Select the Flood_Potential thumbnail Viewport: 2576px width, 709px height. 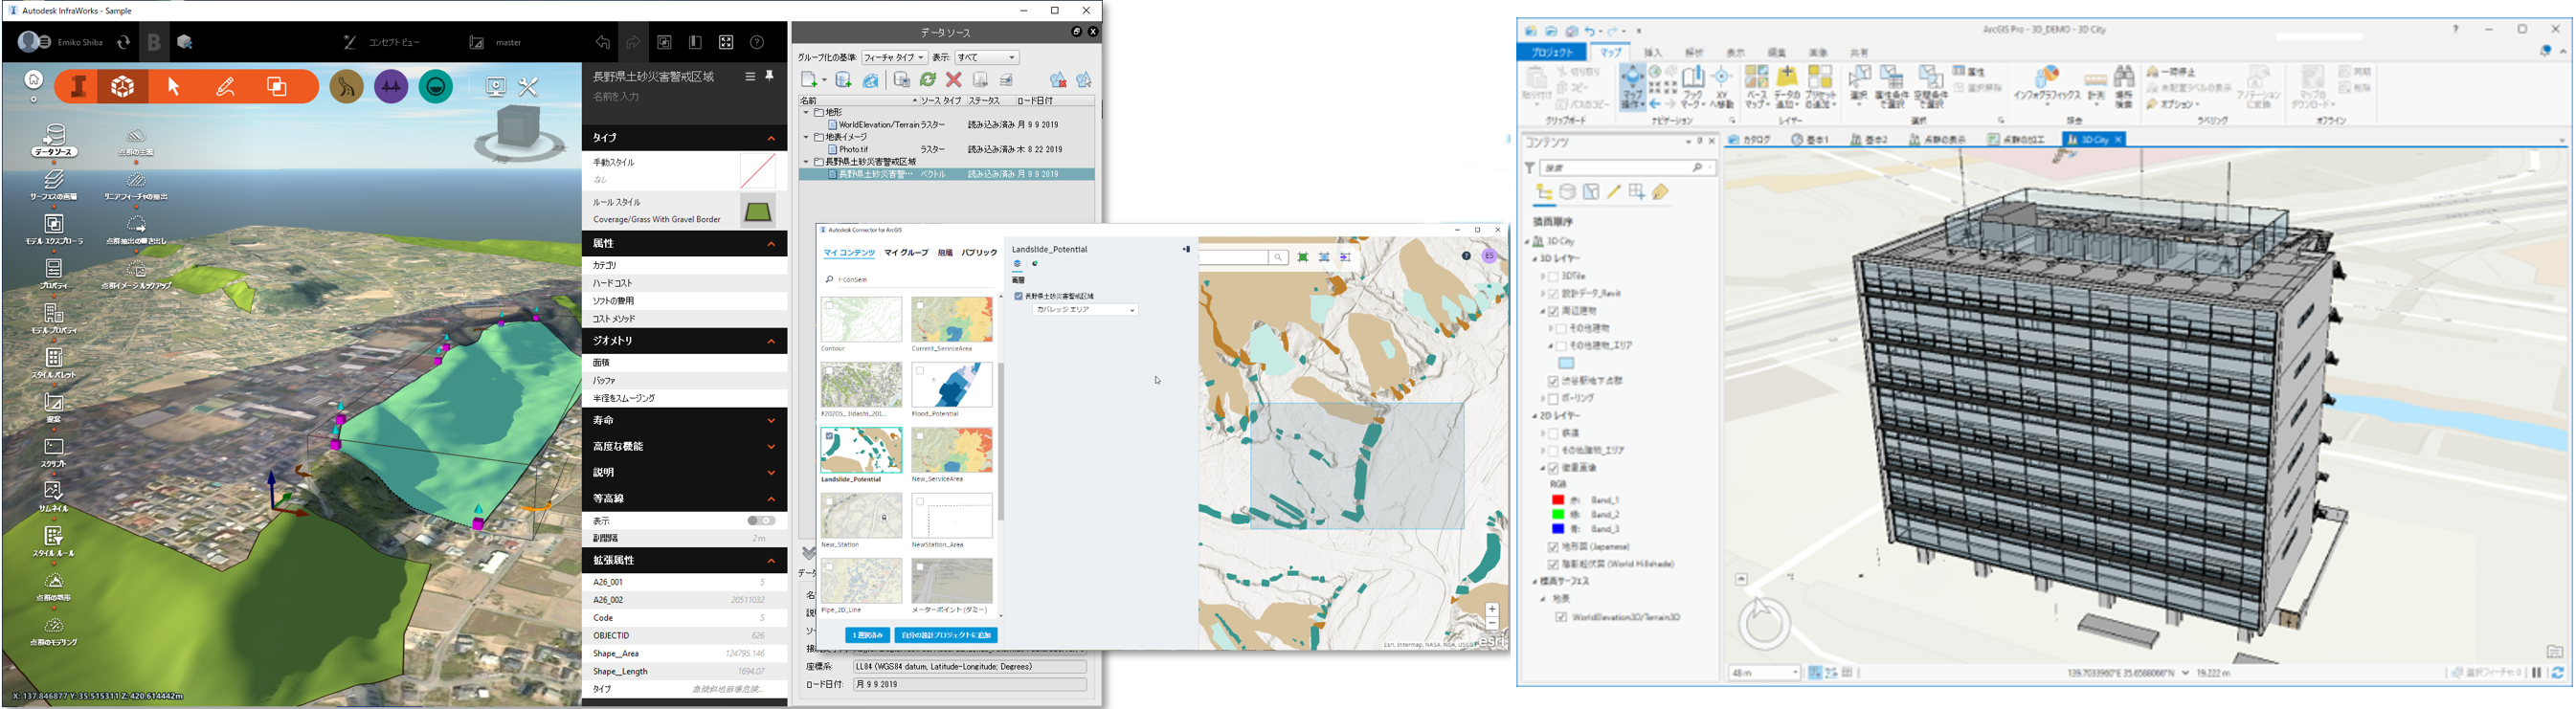coord(952,386)
